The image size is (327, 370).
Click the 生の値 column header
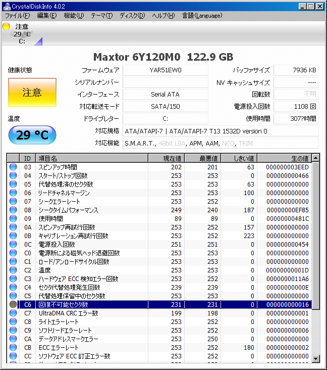click(284, 158)
